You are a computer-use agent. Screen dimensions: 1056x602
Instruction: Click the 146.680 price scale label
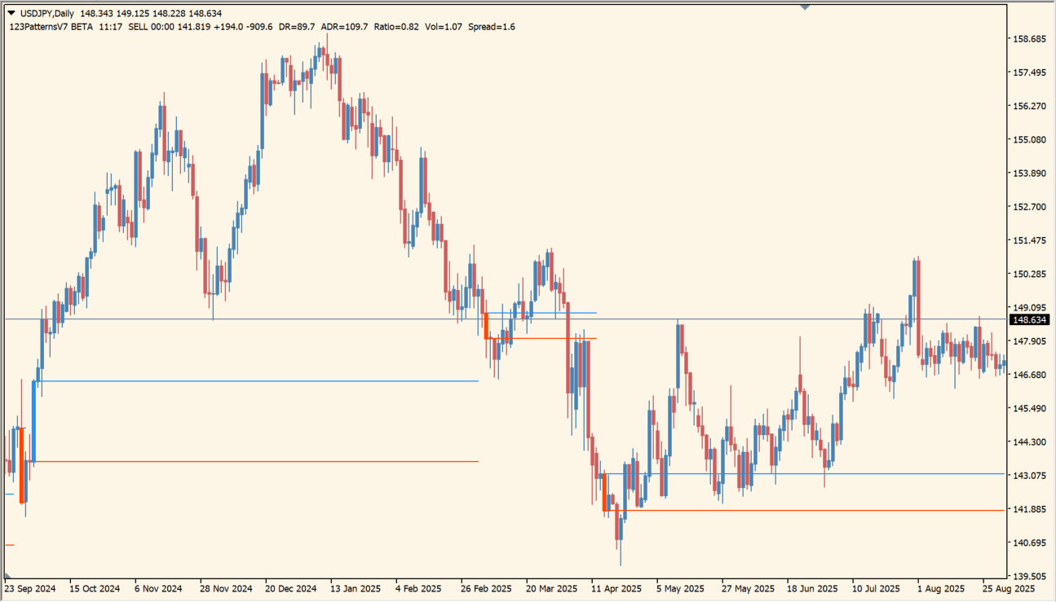[1029, 375]
